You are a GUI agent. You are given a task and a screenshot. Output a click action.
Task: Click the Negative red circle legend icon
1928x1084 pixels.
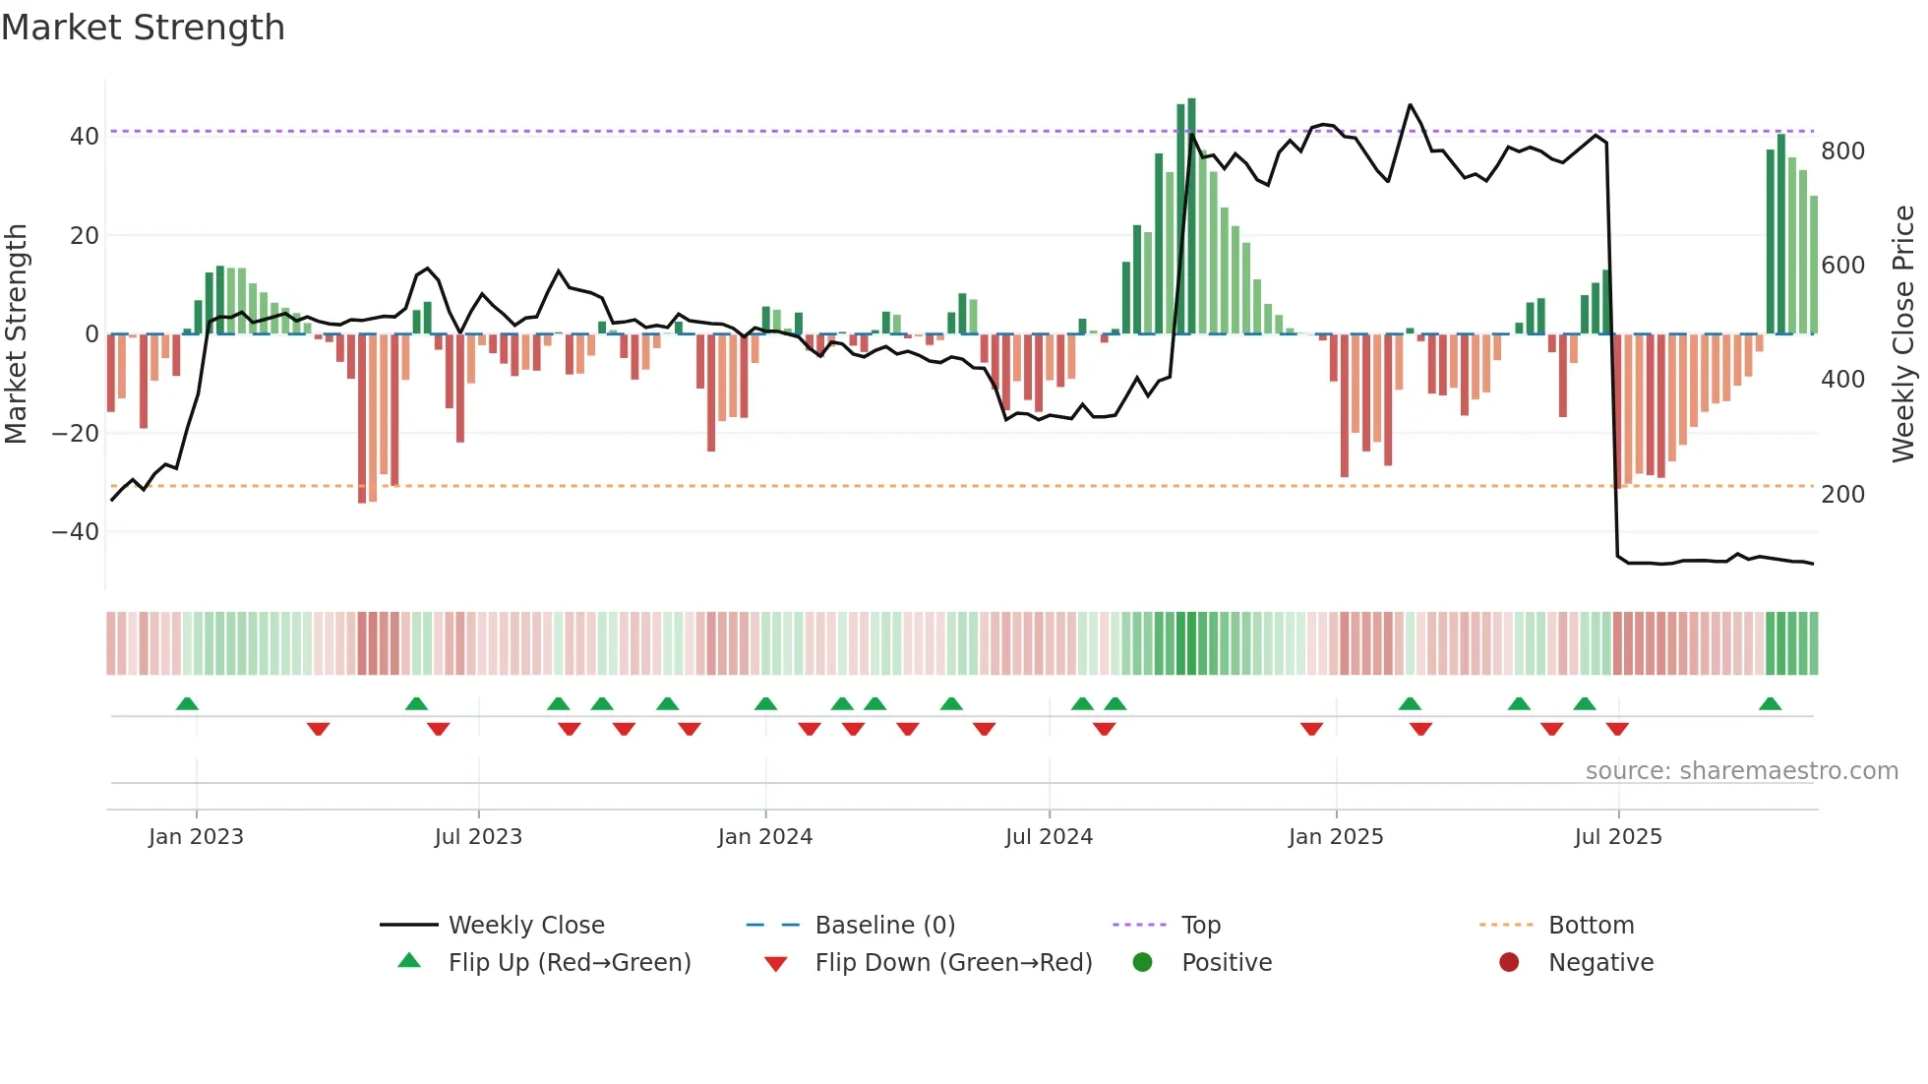click(1509, 962)
